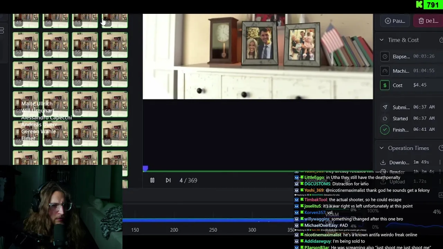Click chat username Addidaswguy
This screenshot has width=443, height=249.
318,241
